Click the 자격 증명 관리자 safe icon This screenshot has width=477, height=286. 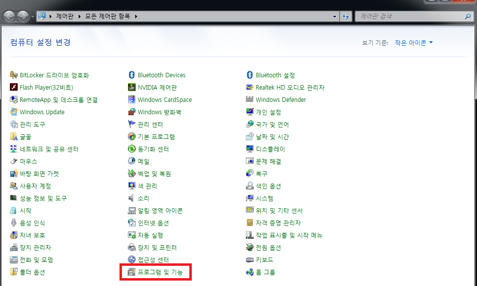coord(249,222)
